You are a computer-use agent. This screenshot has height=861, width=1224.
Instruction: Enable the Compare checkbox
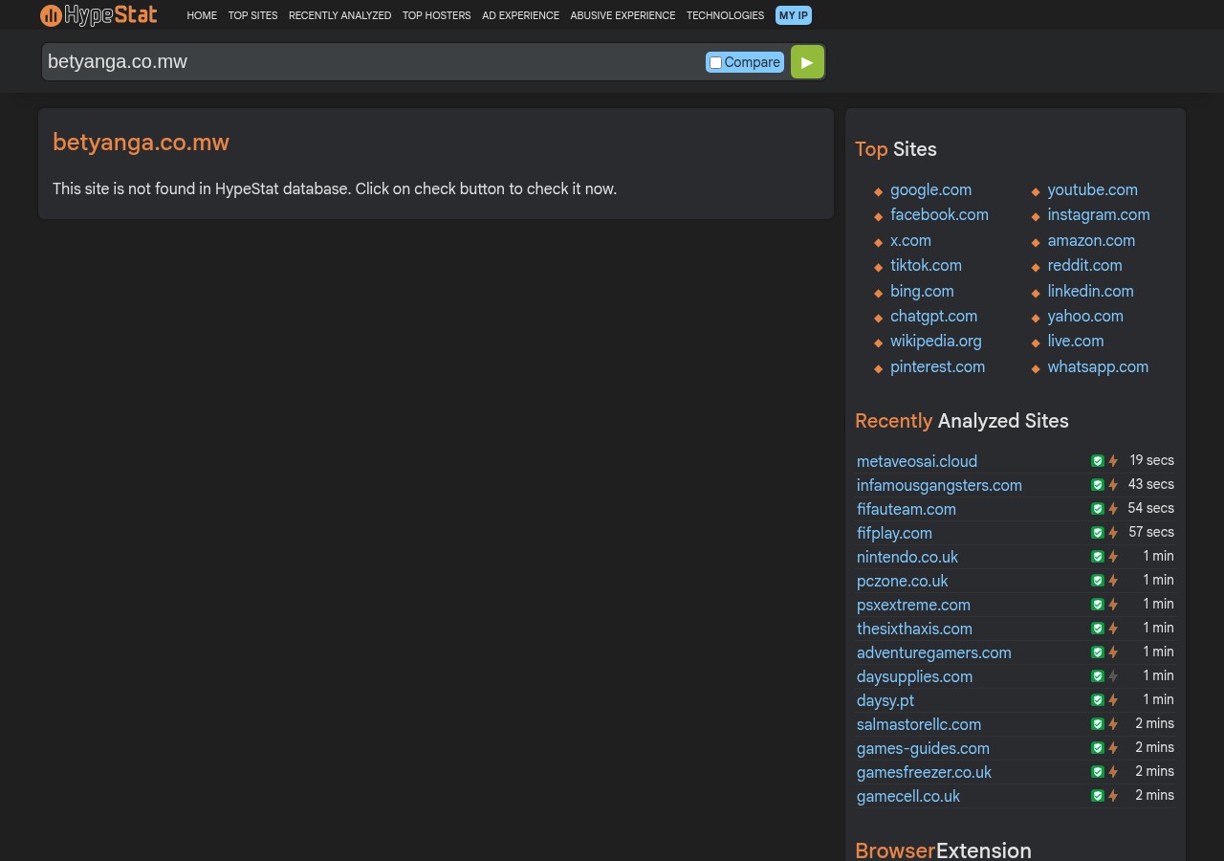[x=715, y=62]
